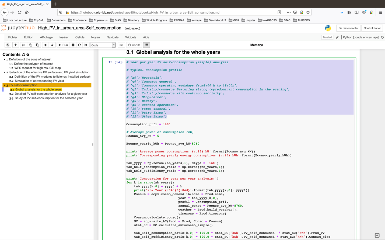Open the Contents settings gear

[27, 54]
